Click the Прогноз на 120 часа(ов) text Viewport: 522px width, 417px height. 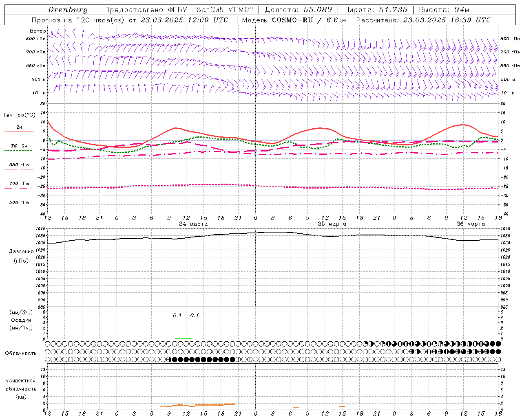pos(79,20)
